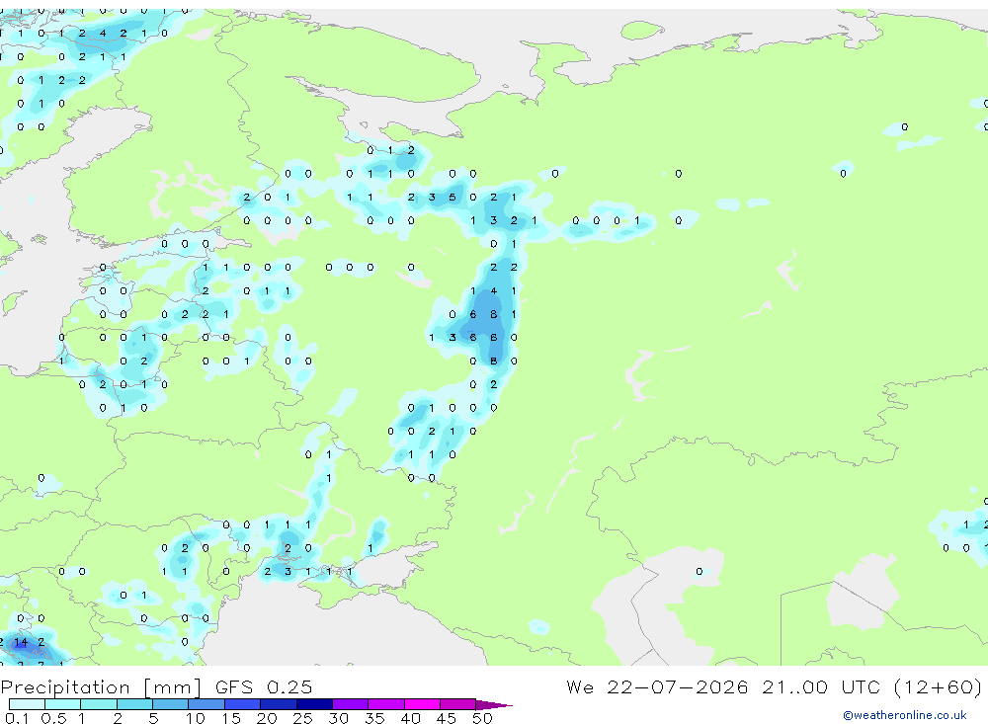The width and height of the screenshot is (988, 724).
Task: Click the 20–25 mm dark blue swatch
Action: click(278, 704)
